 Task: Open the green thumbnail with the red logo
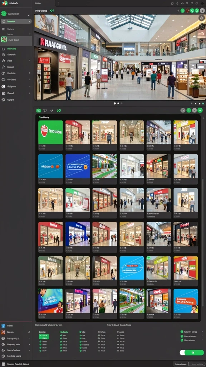(x=50, y=132)
